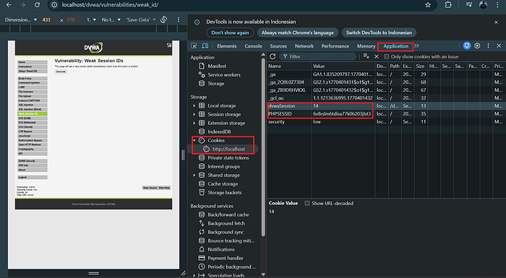Open the Chrome three-dot menu
Image resolution: width=506 pixels, height=278 pixels.
click(x=497, y=5)
